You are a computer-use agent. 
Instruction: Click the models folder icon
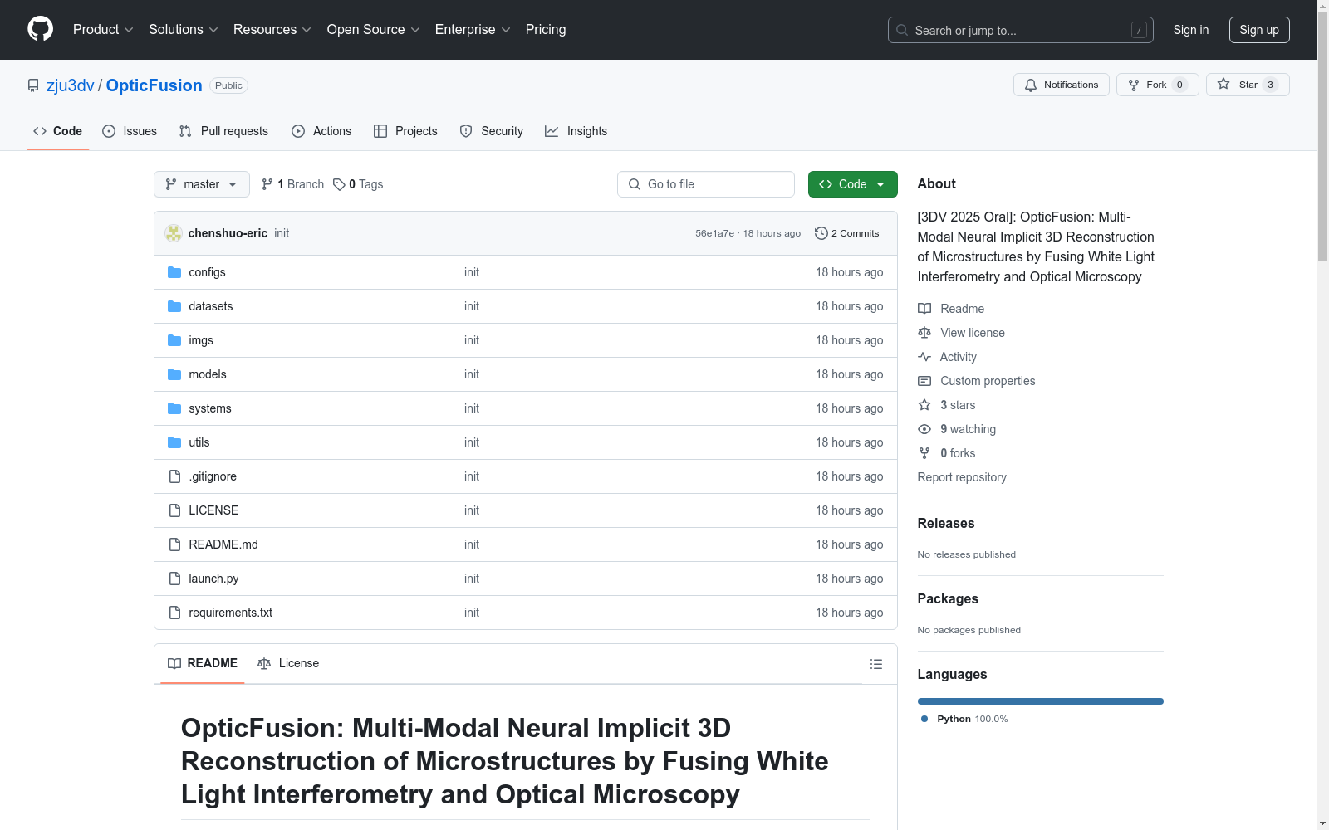tap(174, 374)
